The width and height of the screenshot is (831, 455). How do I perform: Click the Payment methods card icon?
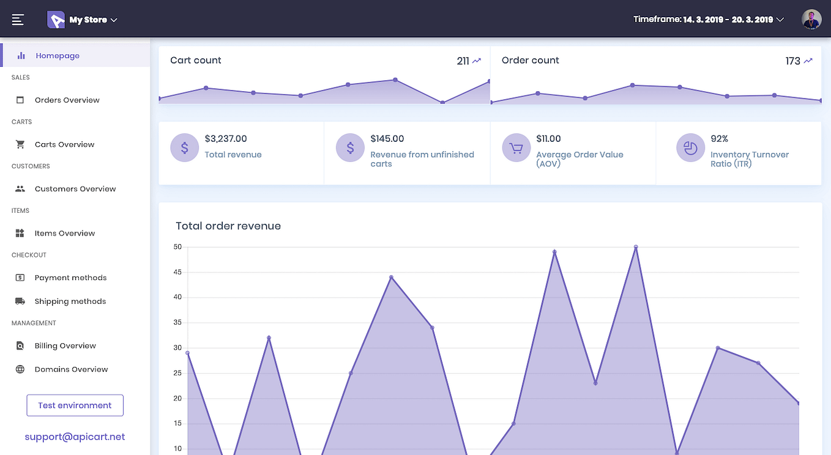tap(20, 277)
